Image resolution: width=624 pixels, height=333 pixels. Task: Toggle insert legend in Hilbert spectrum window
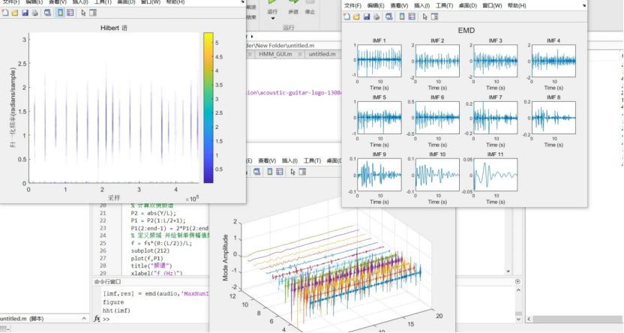pyautogui.click(x=70, y=13)
